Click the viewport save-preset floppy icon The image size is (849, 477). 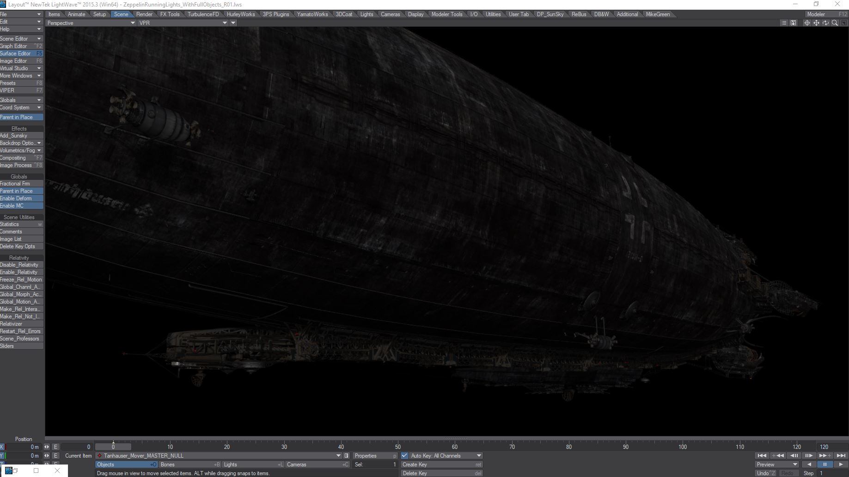[794, 23]
